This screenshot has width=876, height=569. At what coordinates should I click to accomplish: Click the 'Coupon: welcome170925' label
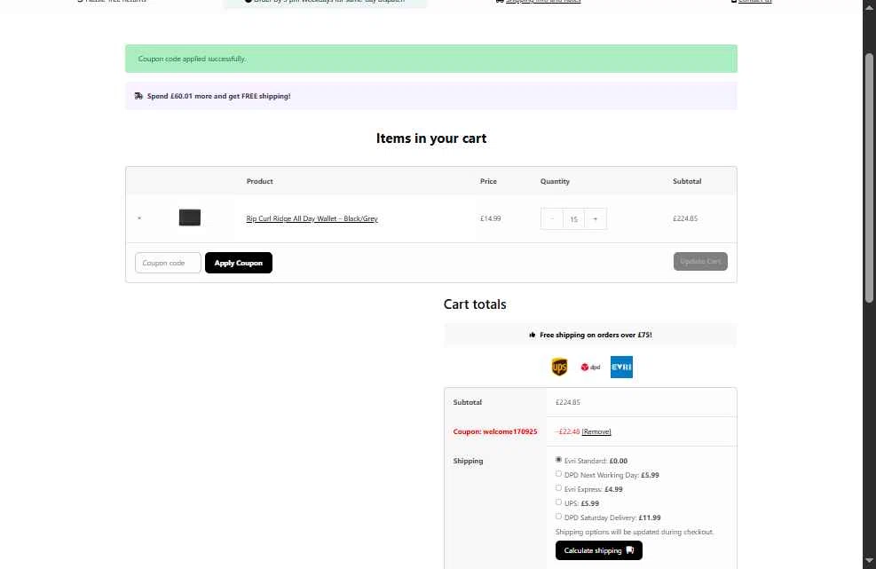pyautogui.click(x=495, y=431)
